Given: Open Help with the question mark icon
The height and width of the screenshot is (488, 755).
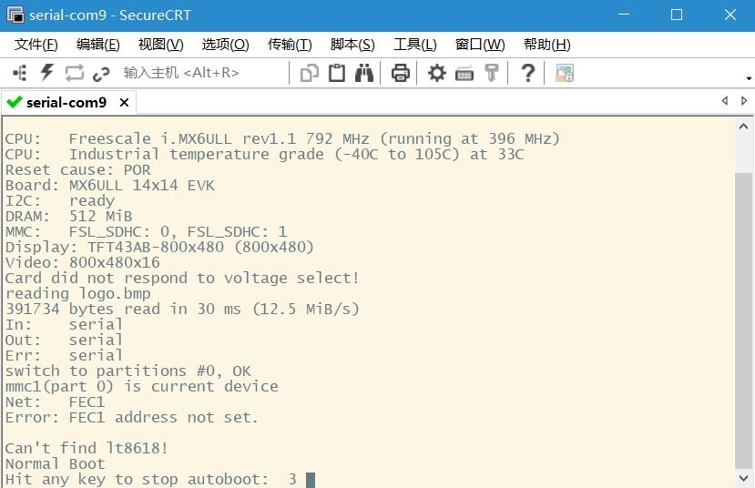Looking at the screenshot, I should [x=528, y=73].
